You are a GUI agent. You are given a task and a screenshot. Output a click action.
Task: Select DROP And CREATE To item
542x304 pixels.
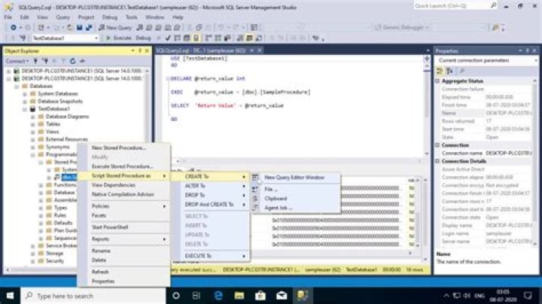[x=209, y=205]
